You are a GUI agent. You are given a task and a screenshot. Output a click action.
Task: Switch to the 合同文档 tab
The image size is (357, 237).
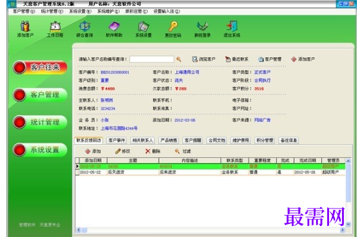217,140
